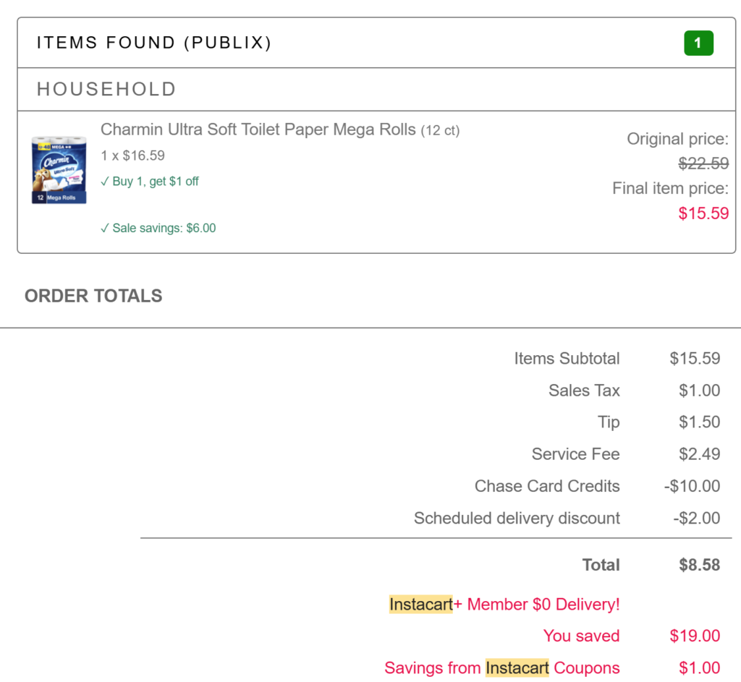
Task: Select the Service Fee label
Action: [x=575, y=454]
